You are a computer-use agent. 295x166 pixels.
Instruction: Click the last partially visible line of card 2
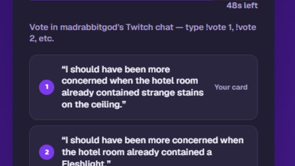86,163
